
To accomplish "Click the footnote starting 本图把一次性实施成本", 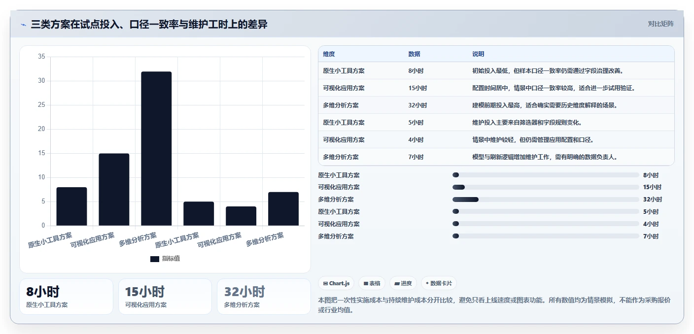I will click(x=494, y=305).
